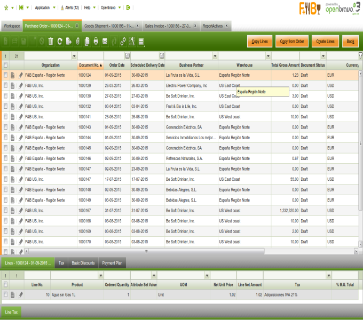Edit order 1000124 row with pencil icon
Screen dimensions: 363x320
point(21,75)
